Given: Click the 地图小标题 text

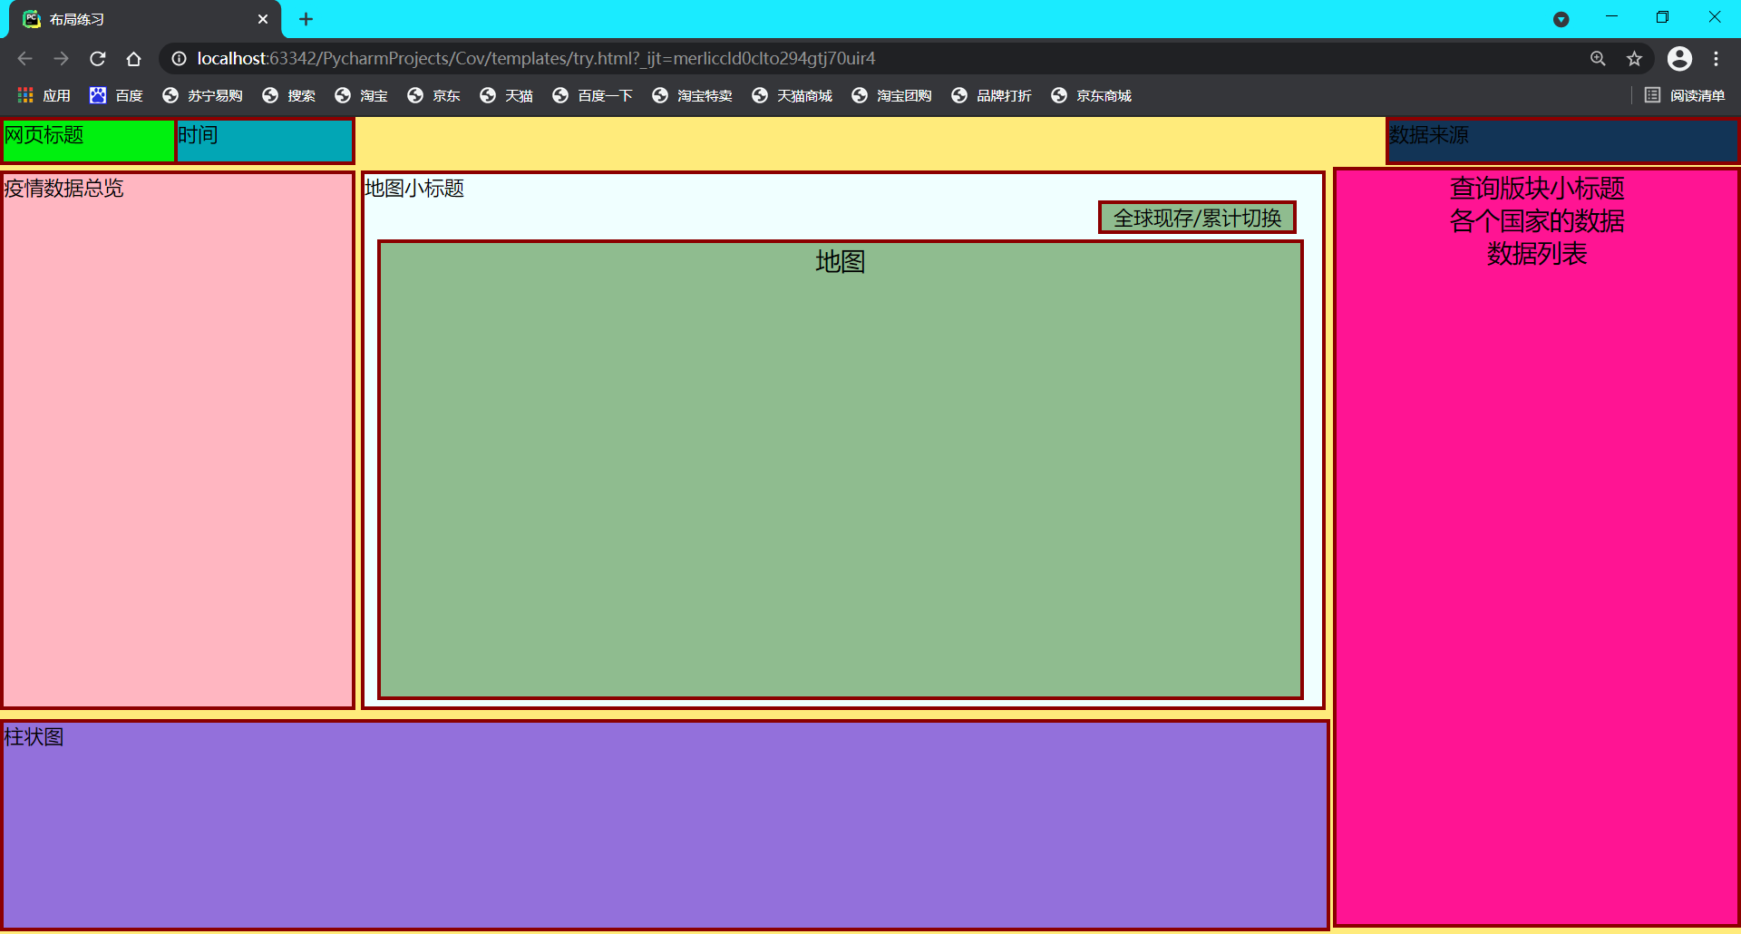Looking at the screenshot, I should pos(414,189).
